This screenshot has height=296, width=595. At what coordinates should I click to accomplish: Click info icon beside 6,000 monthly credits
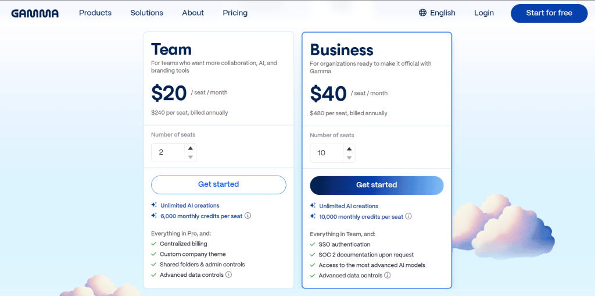pyautogui.click(x=248, y=216)
